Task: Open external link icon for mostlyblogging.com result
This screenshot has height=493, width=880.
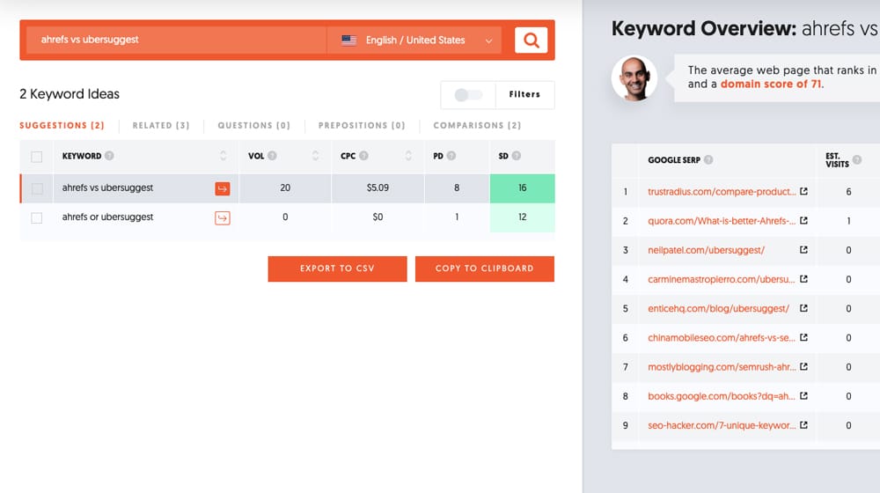Action: point(803,366)
